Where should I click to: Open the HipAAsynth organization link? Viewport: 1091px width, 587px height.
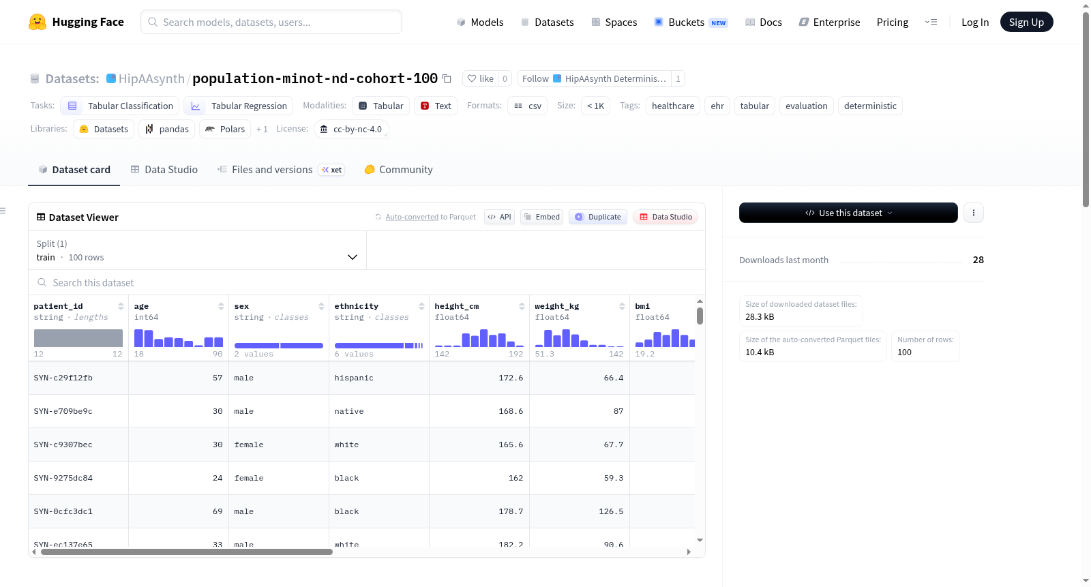tap(151, 78)
